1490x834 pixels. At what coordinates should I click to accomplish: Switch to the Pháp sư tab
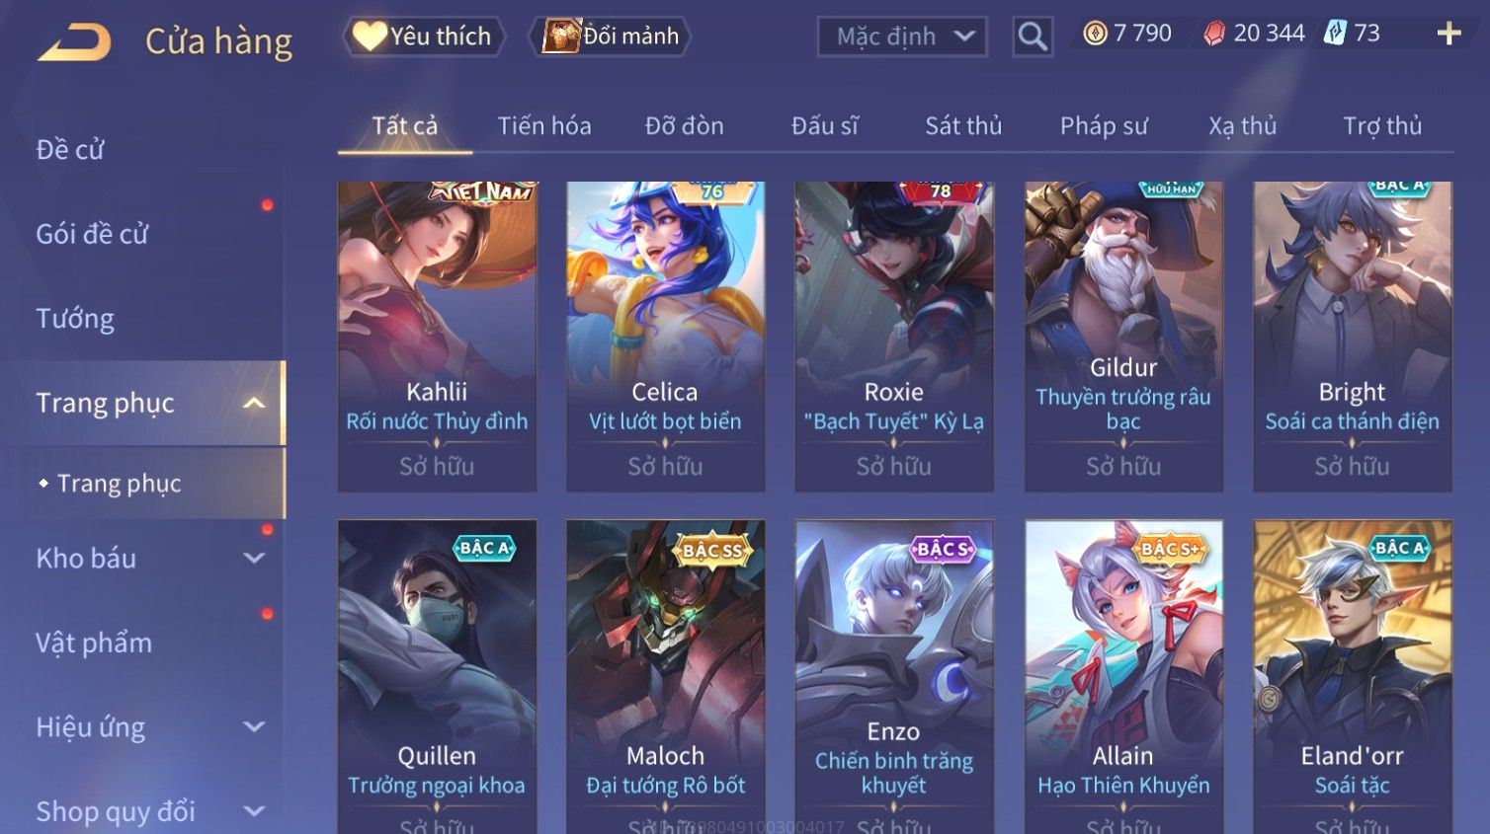pyautogui.click(x=1104, y=126)
